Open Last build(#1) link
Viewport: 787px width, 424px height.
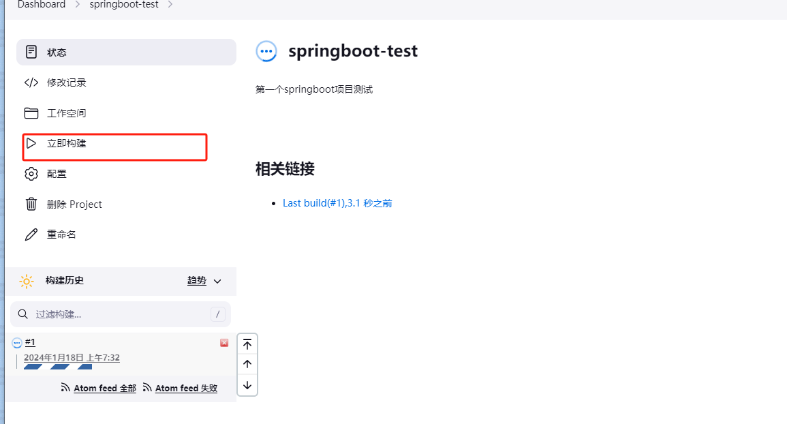click(337, 203)
